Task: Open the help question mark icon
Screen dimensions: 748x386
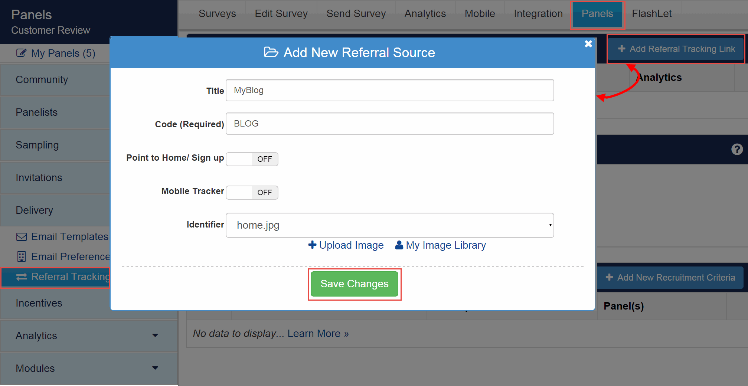Action: click(x=737, y=149)
